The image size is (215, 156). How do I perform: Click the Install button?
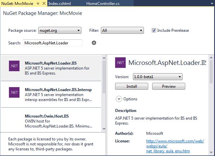point(132,86)
